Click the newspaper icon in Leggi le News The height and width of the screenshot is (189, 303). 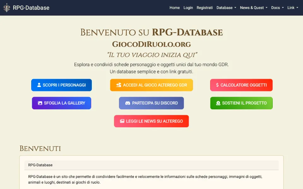(x=122, y=121)
